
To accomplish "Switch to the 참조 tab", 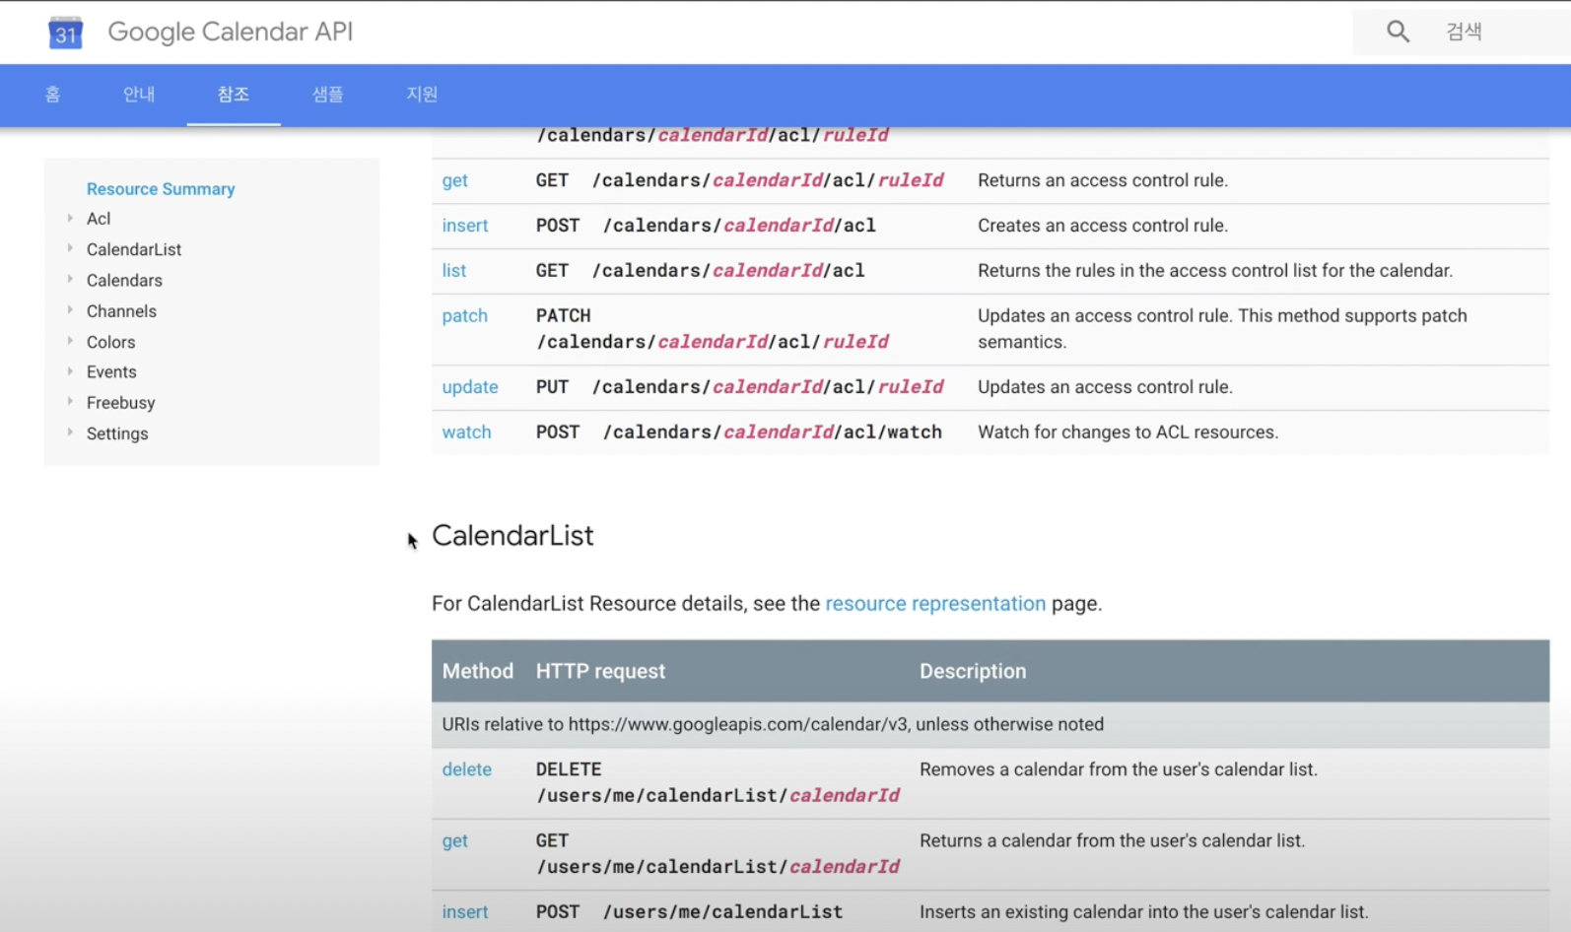I will coord(234,95).
